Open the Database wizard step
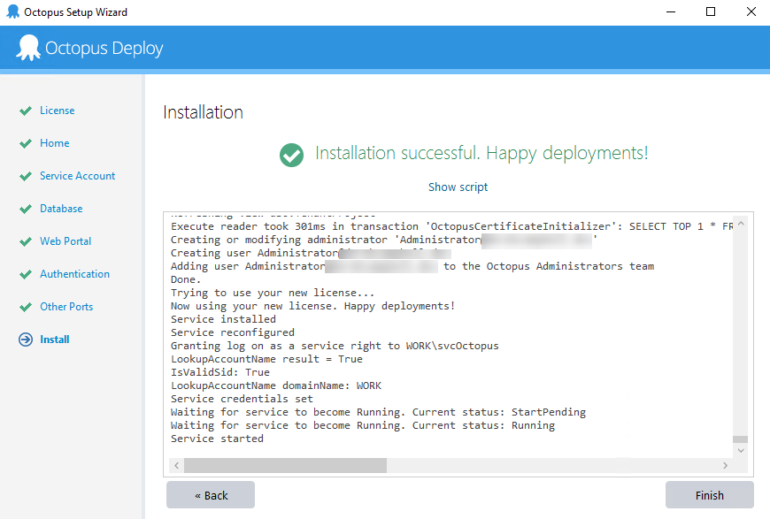 (61, 209)
